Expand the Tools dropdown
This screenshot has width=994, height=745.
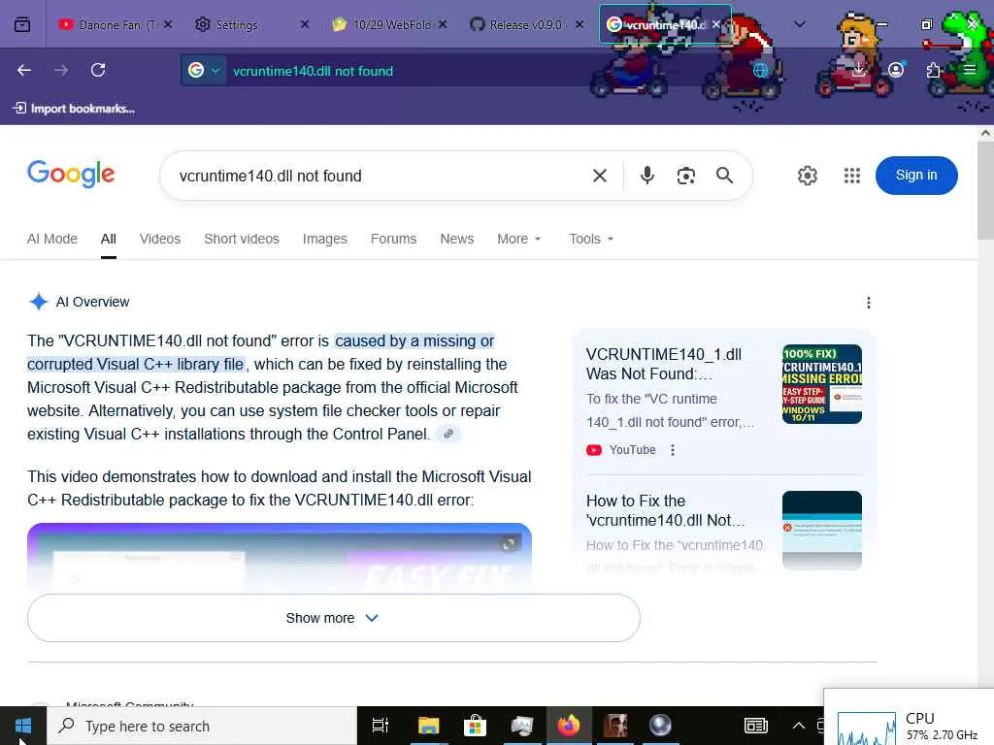point(591,239)
